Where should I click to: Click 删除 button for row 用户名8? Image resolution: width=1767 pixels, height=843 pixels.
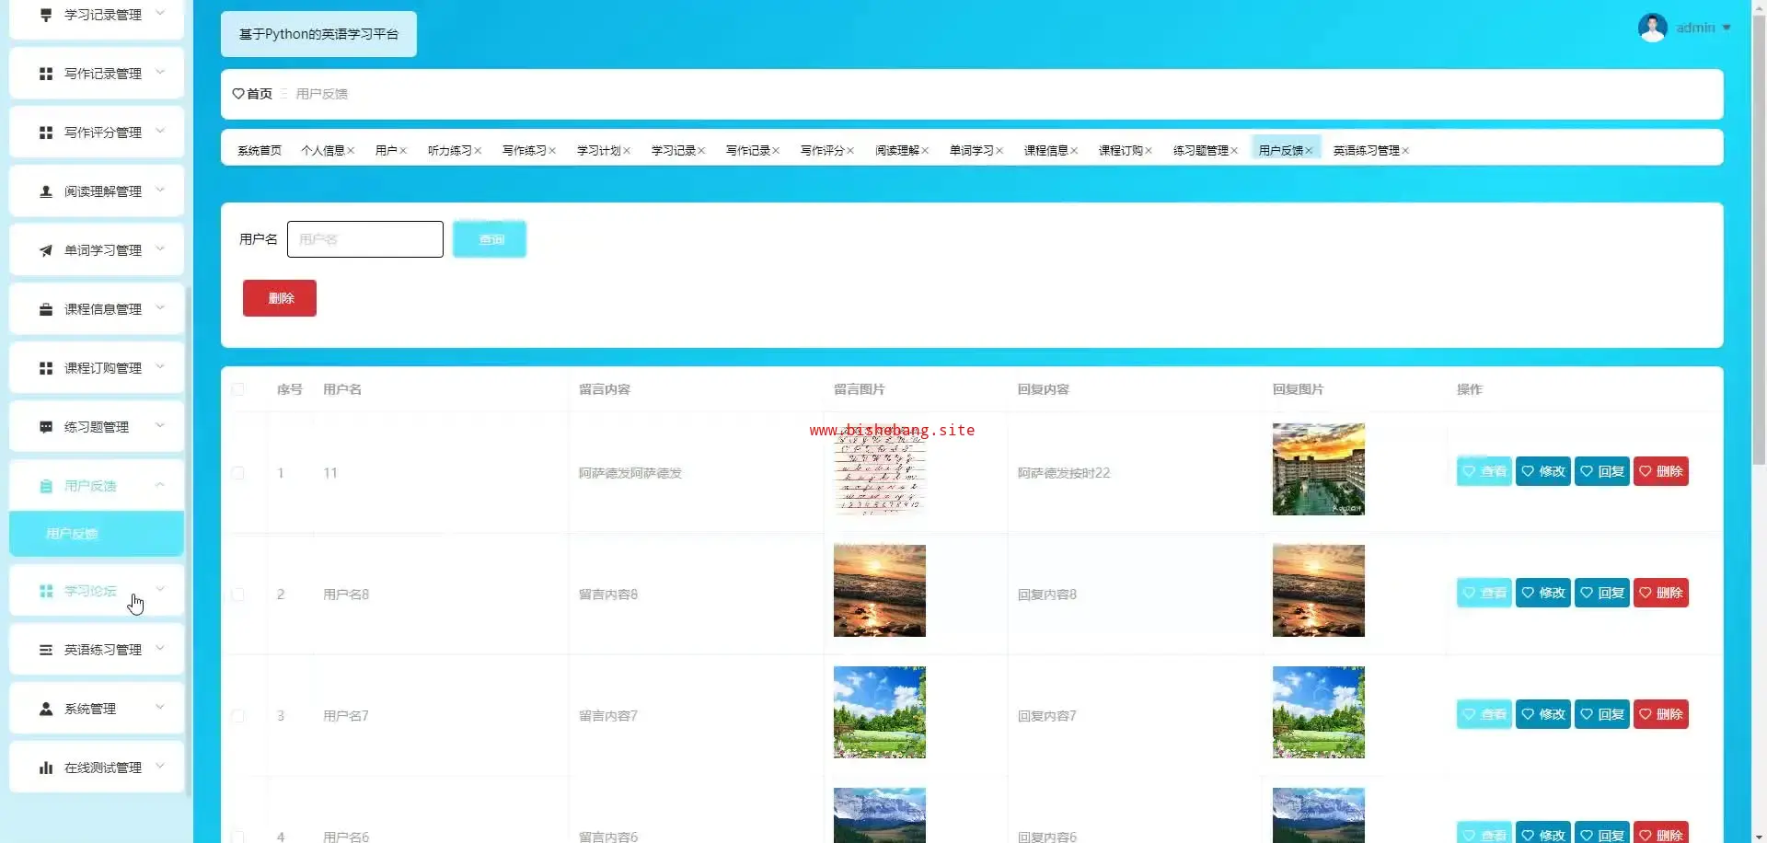[x=1661, y=593]
